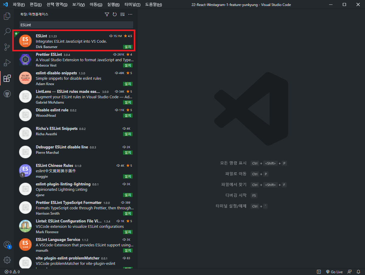Select LintLens extension title
365x275 pixels.
click(x=68, y=91)
